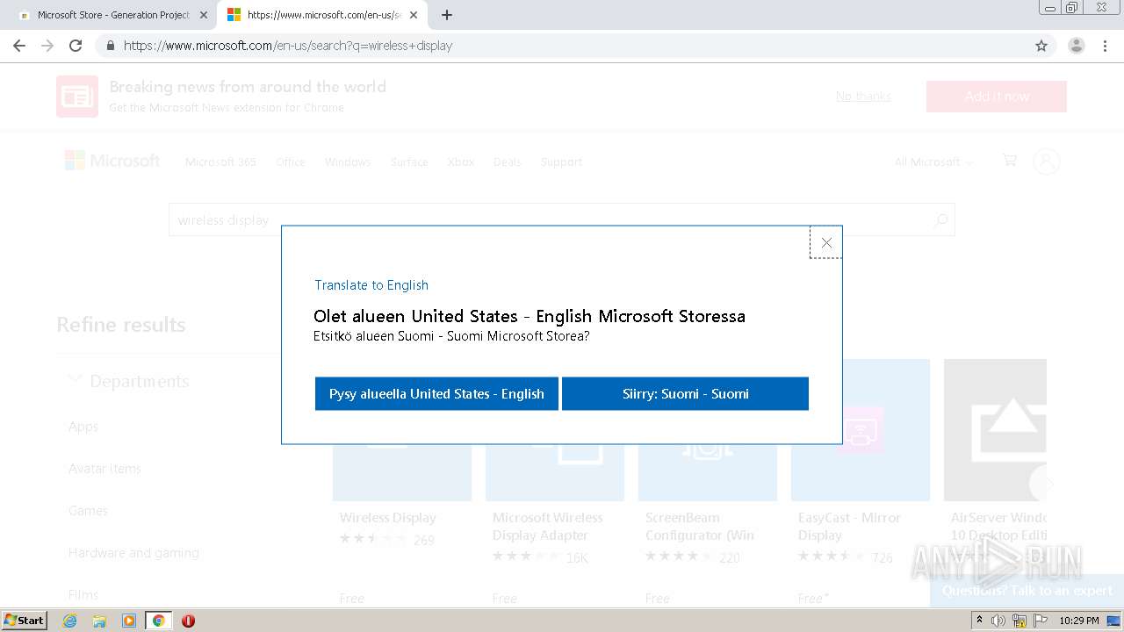Show hidden system tray icons

pos(979,621)
